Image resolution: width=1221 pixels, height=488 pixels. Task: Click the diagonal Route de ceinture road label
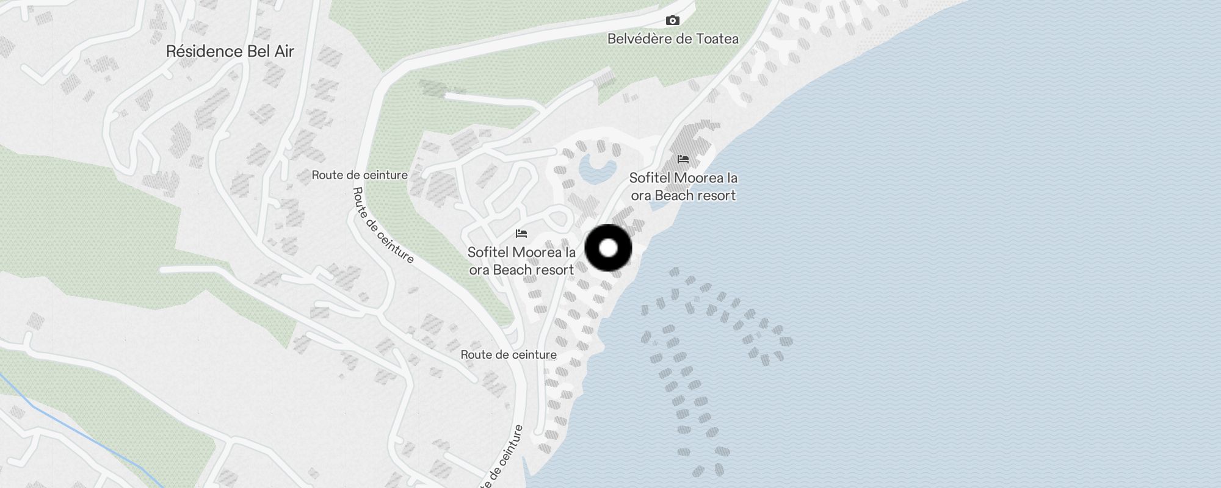click(x=383, y=224)
